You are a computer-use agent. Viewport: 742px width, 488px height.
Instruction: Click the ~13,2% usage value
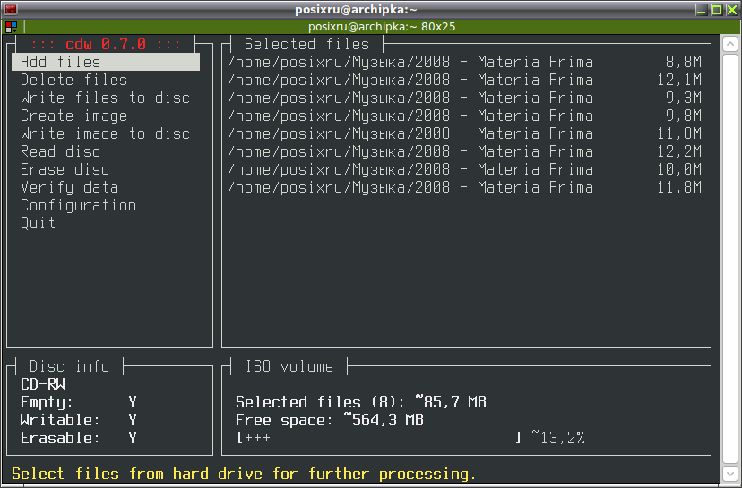coord(558,438)
